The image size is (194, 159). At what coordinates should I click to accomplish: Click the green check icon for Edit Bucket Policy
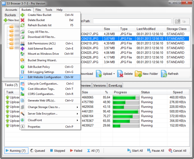23,67
